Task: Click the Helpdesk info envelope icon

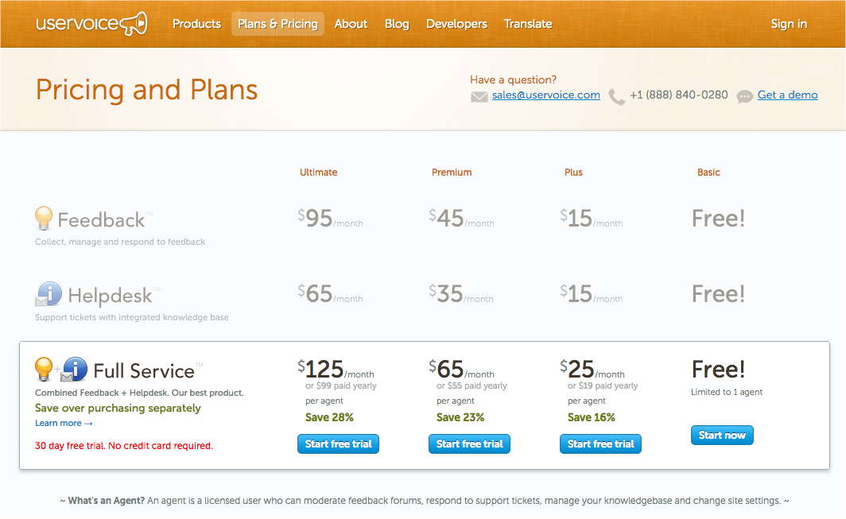Action: pos(49,295)
